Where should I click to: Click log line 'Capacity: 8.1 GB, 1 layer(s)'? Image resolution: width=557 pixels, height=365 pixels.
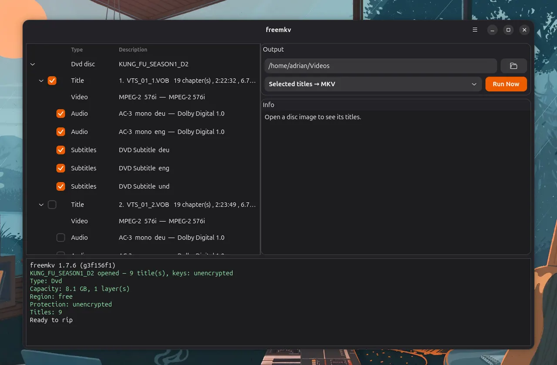point(80,289)
